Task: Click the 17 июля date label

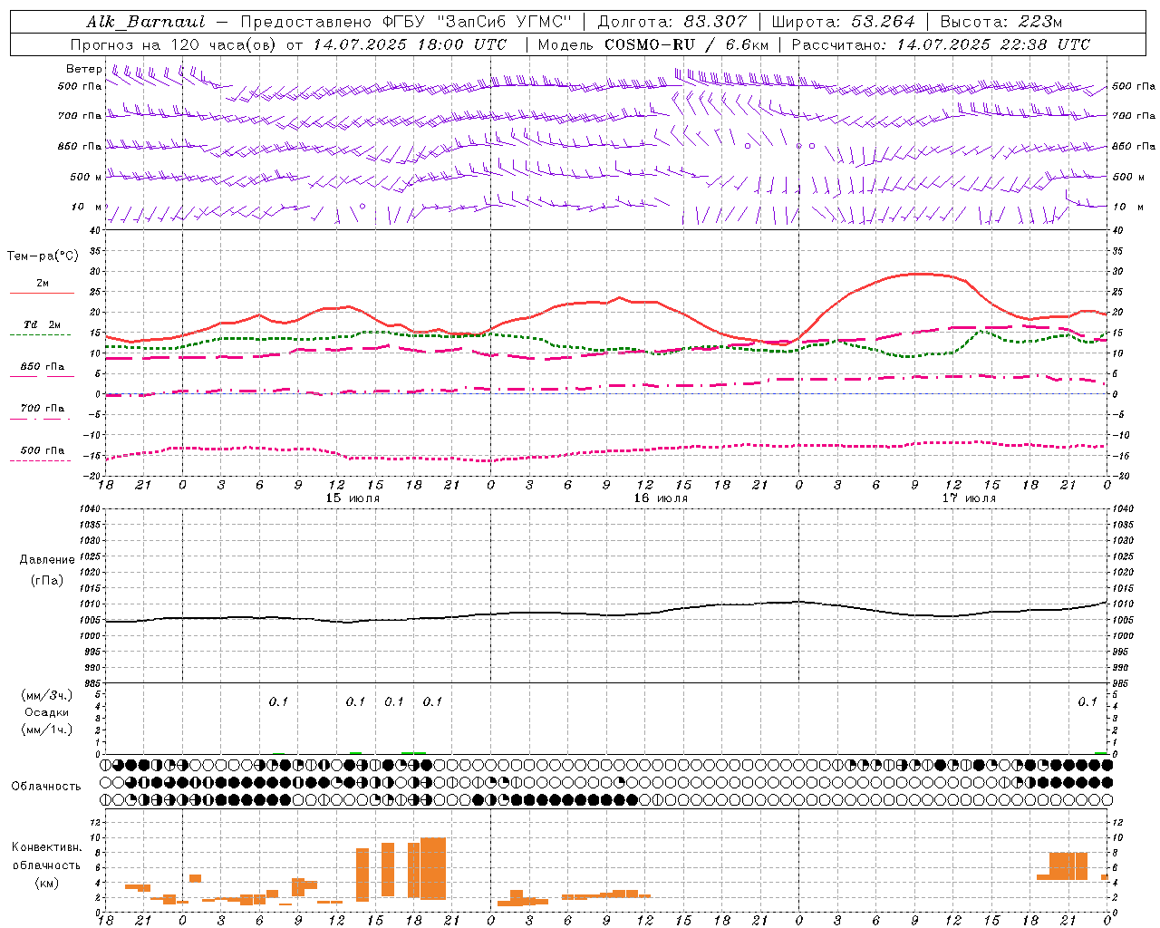Action: (969, 498)
